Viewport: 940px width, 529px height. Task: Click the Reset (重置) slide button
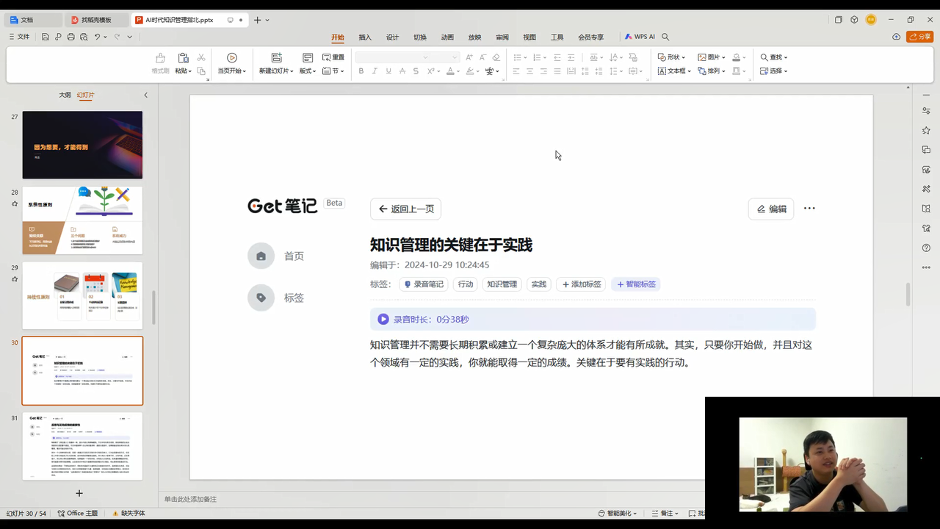[333, 57]
